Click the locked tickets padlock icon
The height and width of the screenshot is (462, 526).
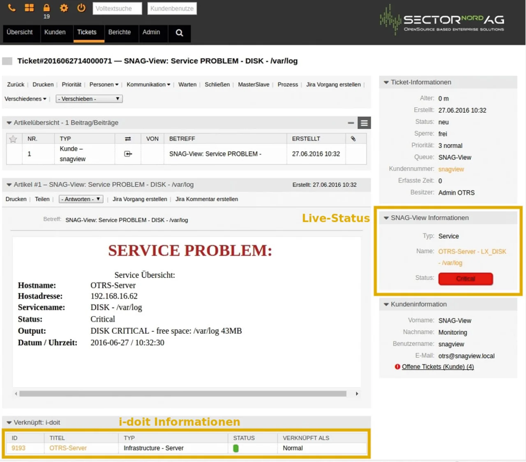(x=46, y=8)
